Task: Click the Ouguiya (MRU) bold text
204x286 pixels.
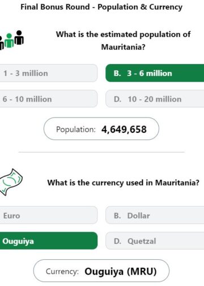Action: point(121,271)
